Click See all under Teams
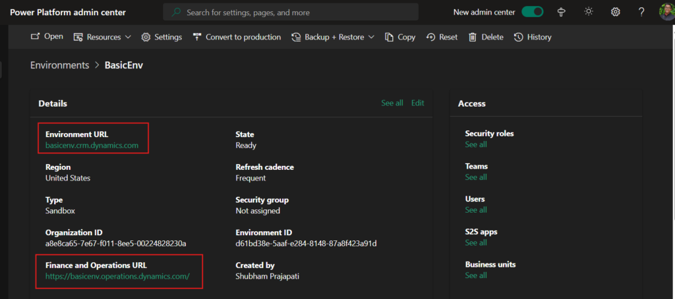Viewport: 675px width, 299px height. (x=476, y=177)
